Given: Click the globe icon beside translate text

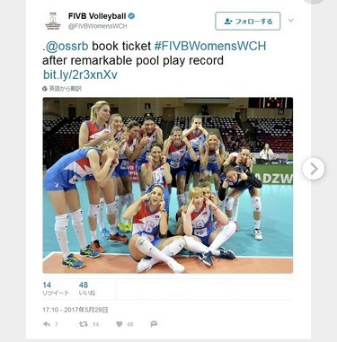Looking at the screenshot, I should (45, 89).
